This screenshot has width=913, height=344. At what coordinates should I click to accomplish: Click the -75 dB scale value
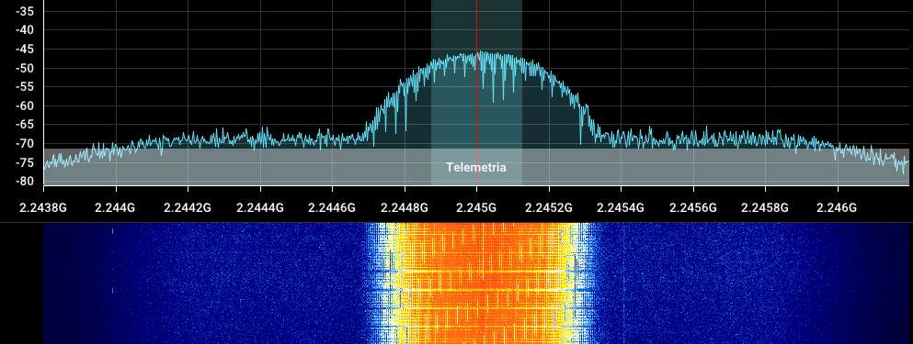click(25, 162)
